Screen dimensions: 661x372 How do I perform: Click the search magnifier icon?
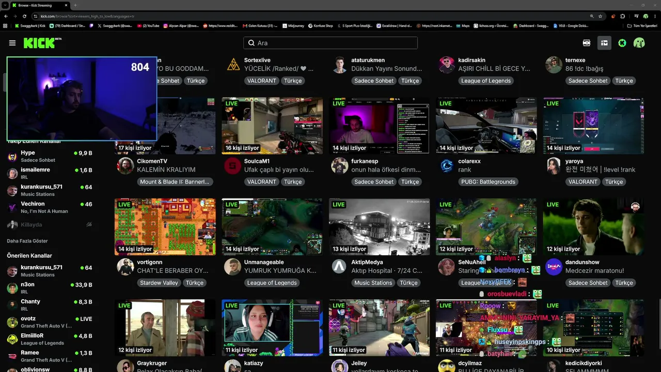[251, 43]
